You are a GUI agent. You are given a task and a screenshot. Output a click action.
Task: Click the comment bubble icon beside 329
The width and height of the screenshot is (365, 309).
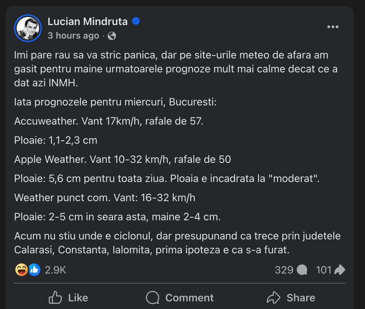[302, 270]
